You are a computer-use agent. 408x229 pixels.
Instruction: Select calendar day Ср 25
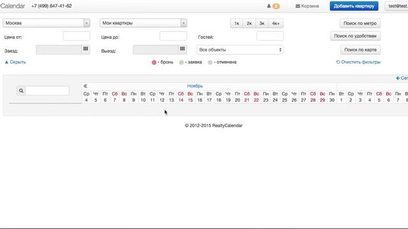(x=285, y=97)
